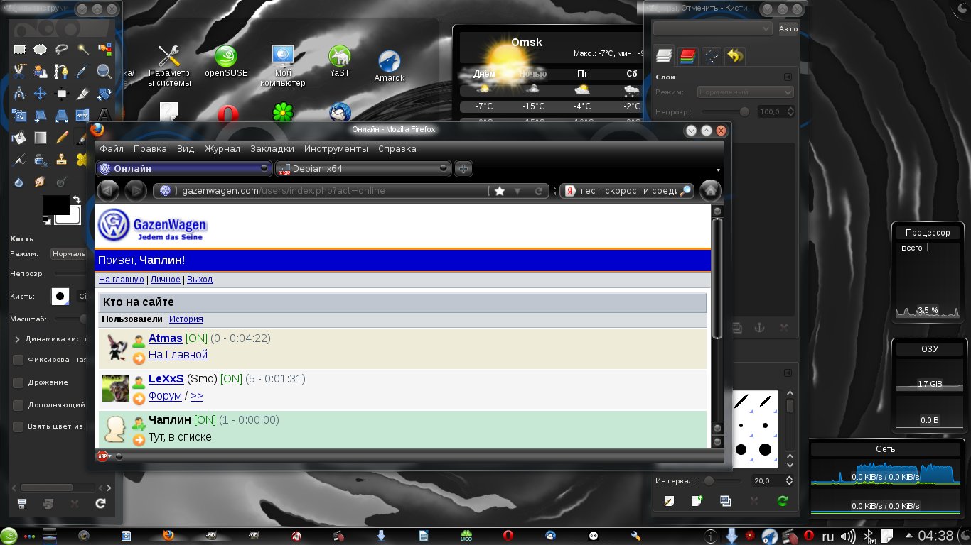The width and height of the screenshot is (971, 545).
Task: Follow the На главную link
Action: [122, 280]
